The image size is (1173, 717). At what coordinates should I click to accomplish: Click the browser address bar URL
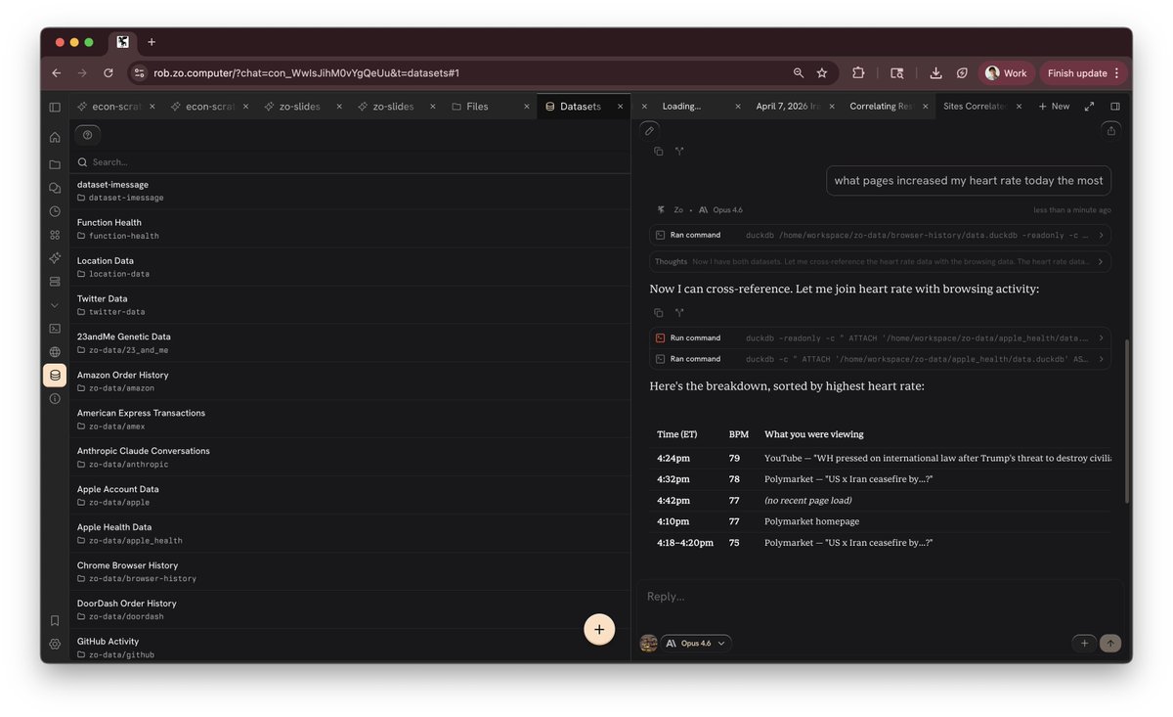coord(306,72)
